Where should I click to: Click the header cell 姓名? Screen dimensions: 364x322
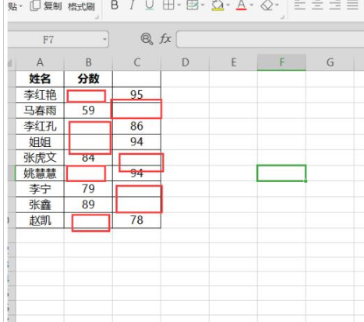click(40, 79)
